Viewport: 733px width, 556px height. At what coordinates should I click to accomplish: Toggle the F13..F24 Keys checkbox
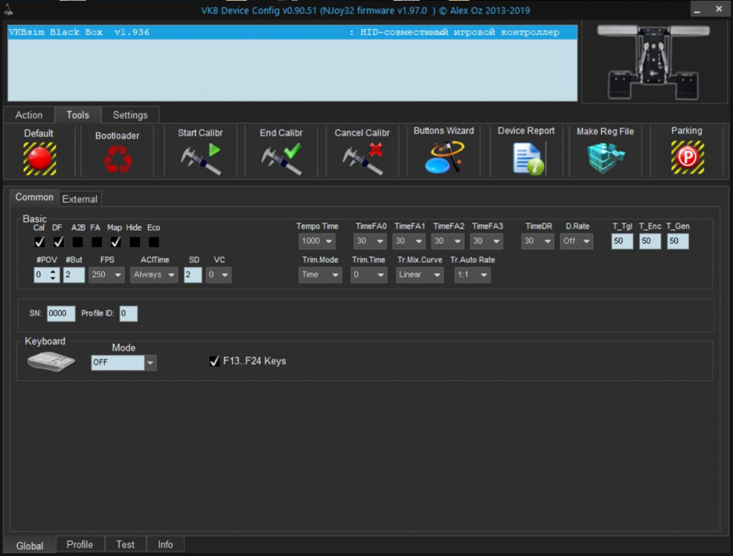215,361
